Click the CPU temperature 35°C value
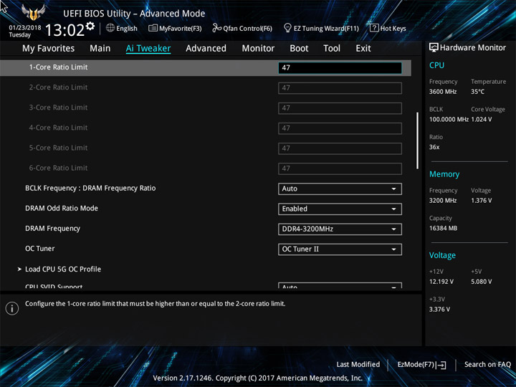This screenshot has width=516, height=387. click(x=477, y=92)
